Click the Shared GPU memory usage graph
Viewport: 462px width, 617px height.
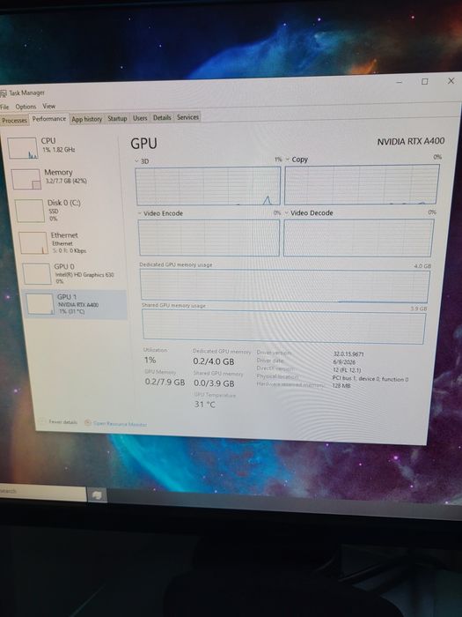click(x=283, y=326)
